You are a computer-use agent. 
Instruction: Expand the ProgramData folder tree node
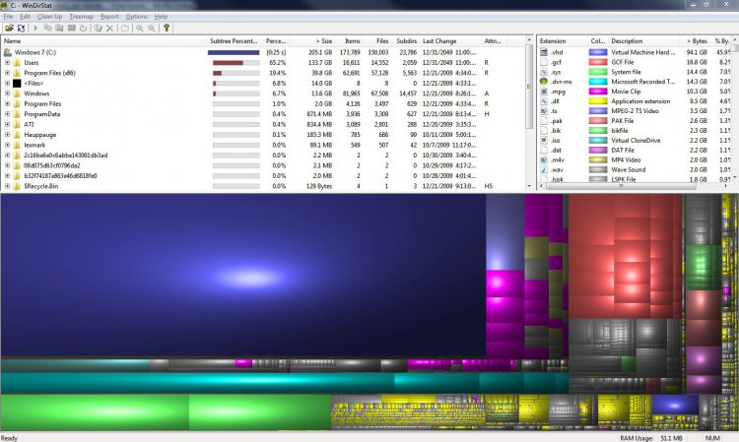pos(7,114)
